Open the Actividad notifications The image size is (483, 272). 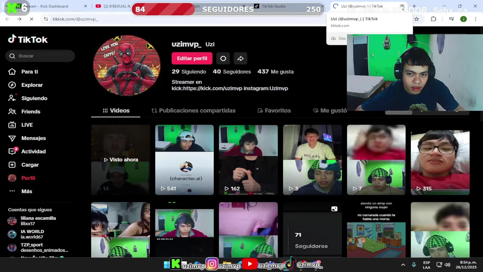pyautogui.click(x=27, y=151)
